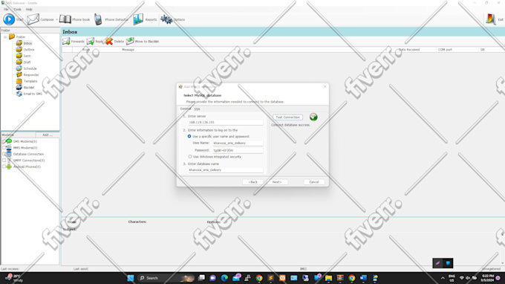Open Word from taskbar
The height and width of the screenshot is (284, 505).
click(363, 278)
